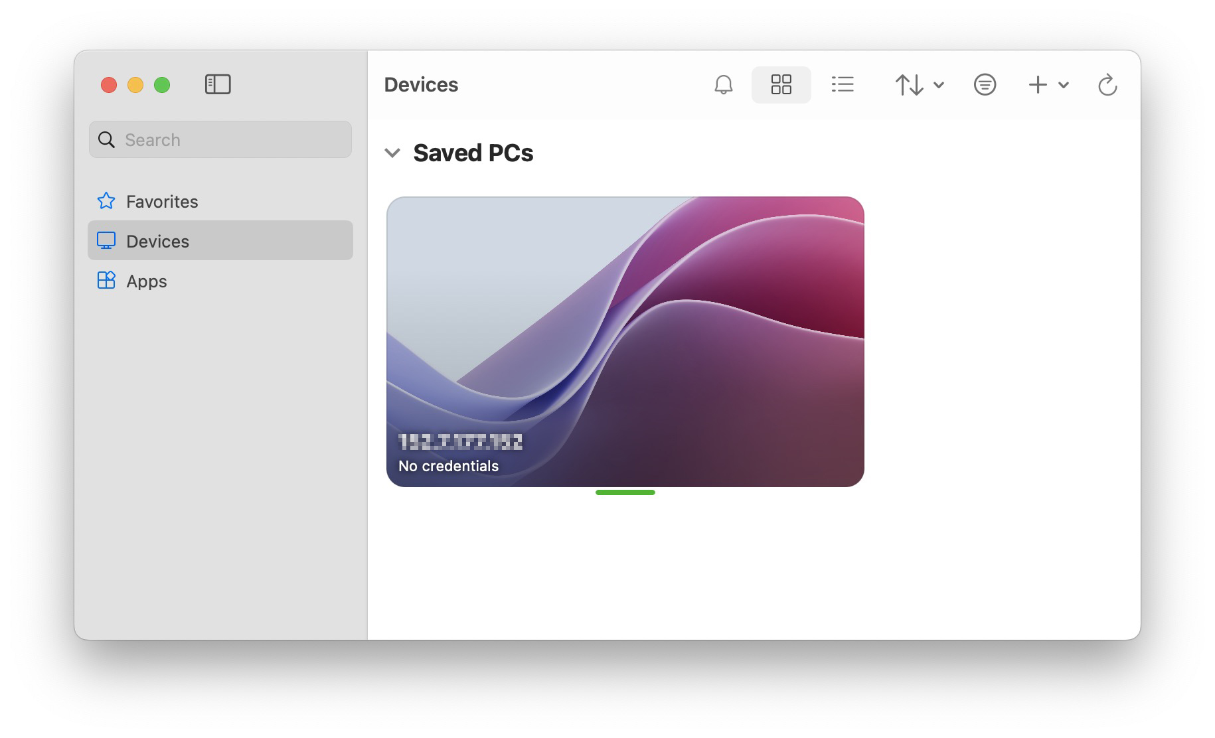Refresh the devices list
The width and height of the screenshot is (1215, 738).
1107,85
